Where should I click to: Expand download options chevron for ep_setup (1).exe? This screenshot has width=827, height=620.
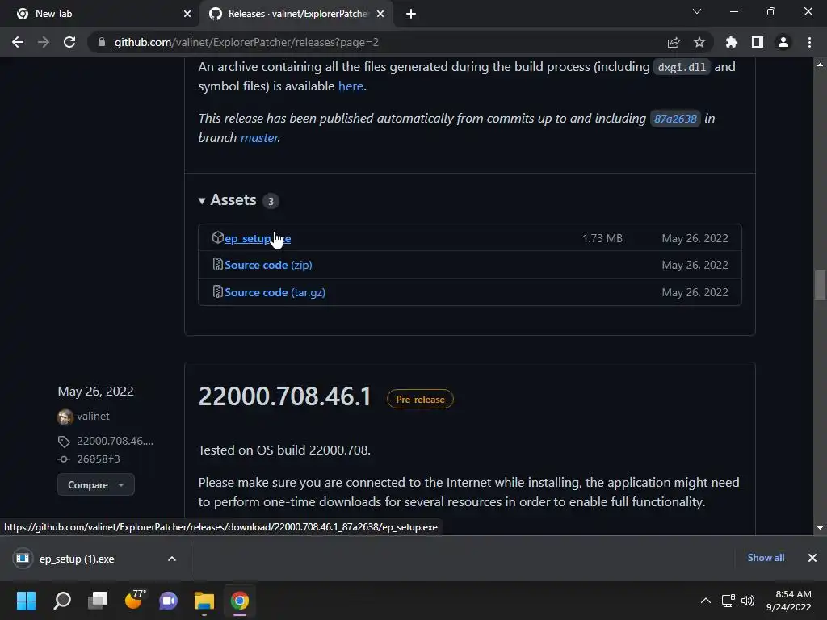coord(172,559)
